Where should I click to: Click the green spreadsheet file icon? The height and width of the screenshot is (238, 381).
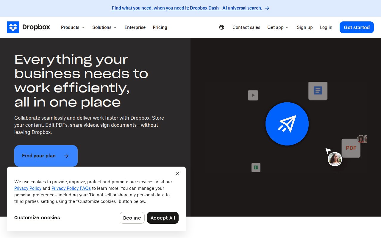tap(256, 167)
